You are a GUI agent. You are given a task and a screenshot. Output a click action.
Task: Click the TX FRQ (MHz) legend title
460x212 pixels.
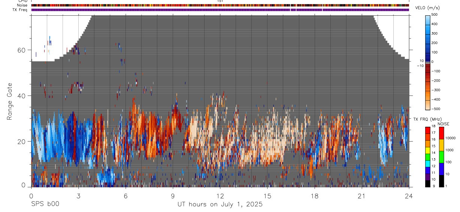point(428,119)
